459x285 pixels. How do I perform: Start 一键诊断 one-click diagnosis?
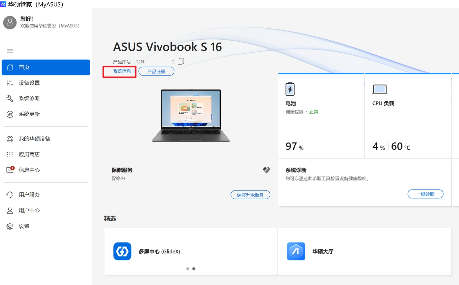pos(425,194)
